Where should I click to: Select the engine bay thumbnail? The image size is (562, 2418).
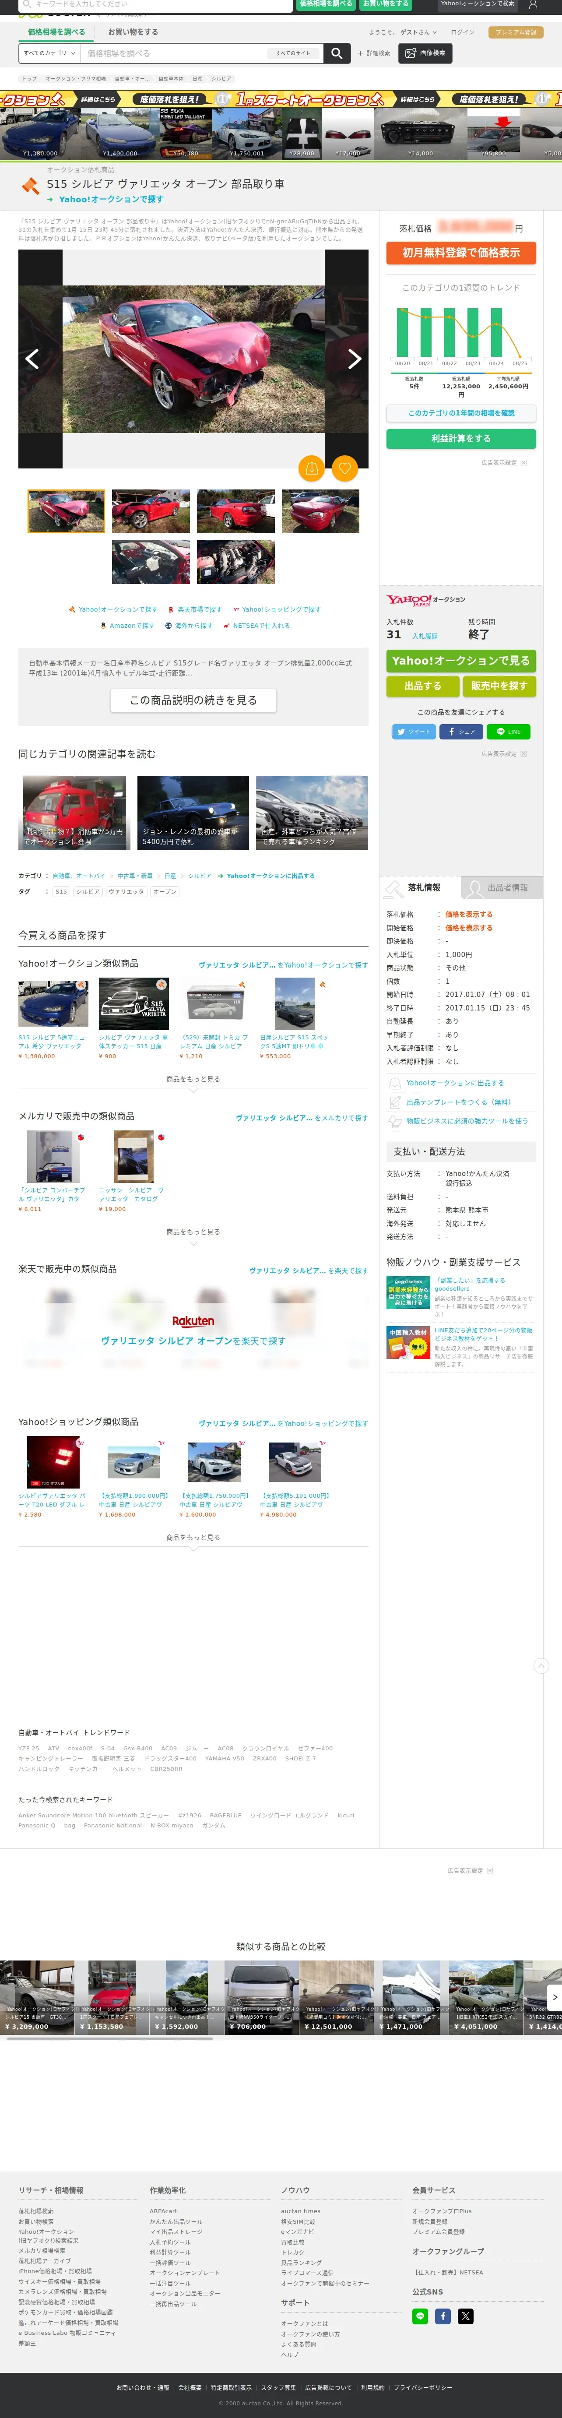[x=235, y=562]
